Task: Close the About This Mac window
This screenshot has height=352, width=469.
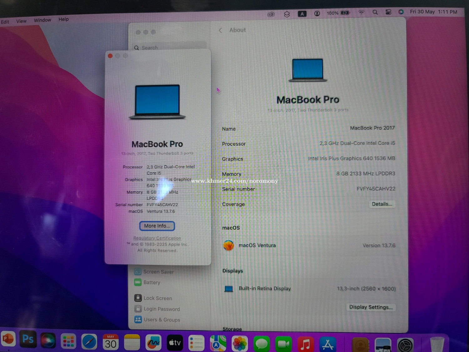Action: pyautogui.click(x=110, y=56)
